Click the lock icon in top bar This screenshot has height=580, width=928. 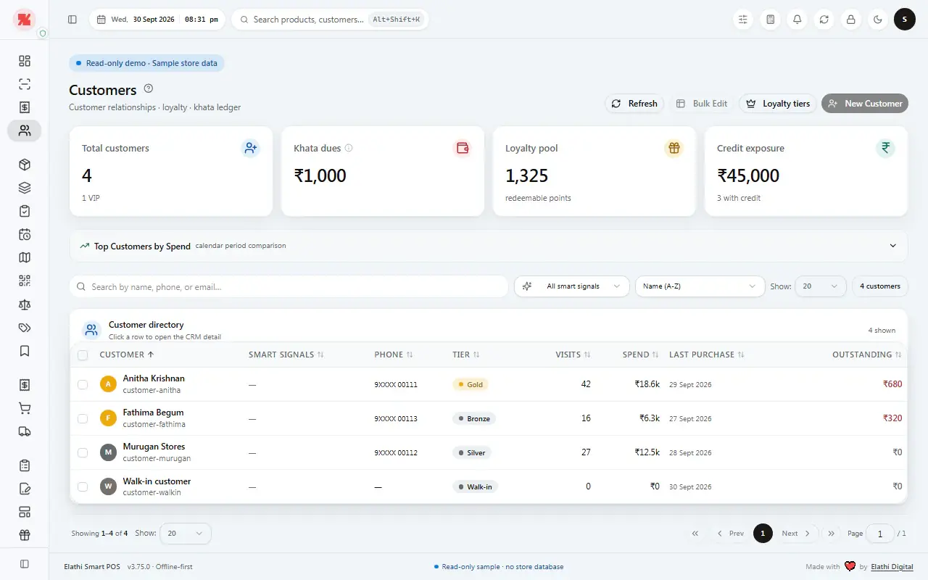851,20
